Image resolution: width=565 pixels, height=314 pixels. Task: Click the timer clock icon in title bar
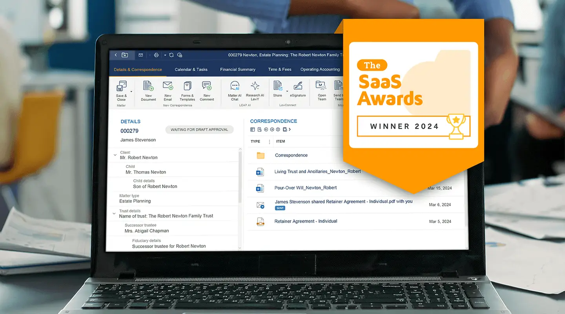[x=180, y=55]
